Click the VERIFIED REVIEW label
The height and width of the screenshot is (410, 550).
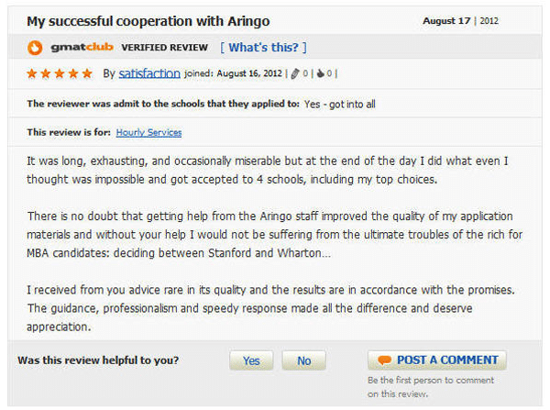pyautogui.click(x=164, y=48)
